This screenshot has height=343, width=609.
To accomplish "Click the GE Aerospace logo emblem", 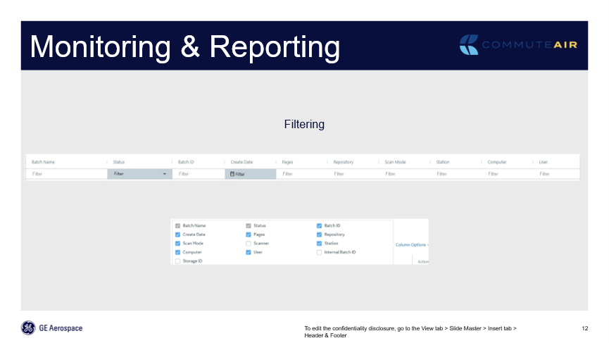I will [x=28, y=328].
